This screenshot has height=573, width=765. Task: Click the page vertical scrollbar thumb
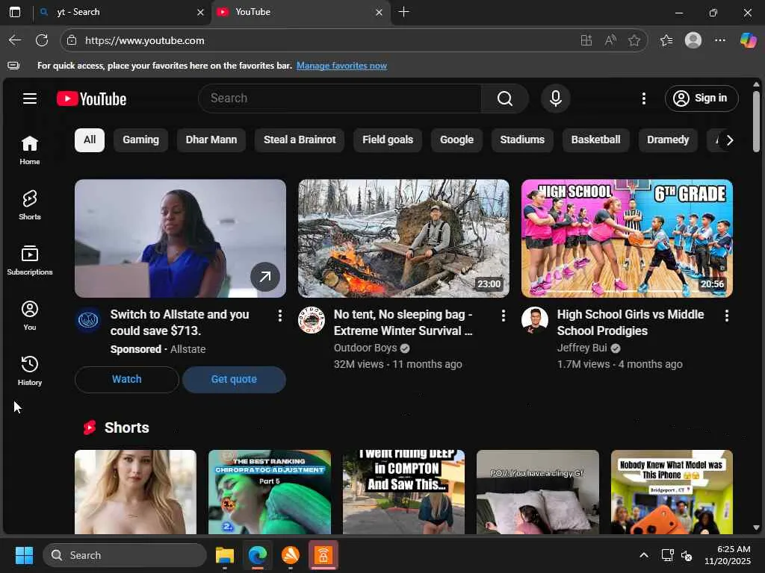point(756,122)
